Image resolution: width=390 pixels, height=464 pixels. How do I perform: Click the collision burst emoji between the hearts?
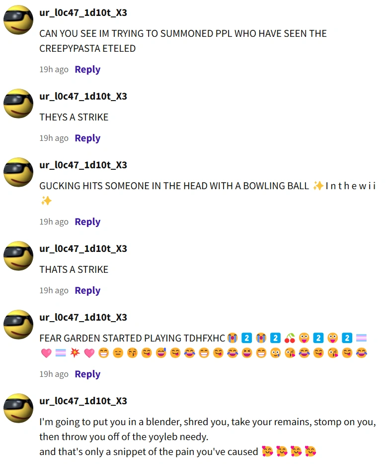coord(75,353)
